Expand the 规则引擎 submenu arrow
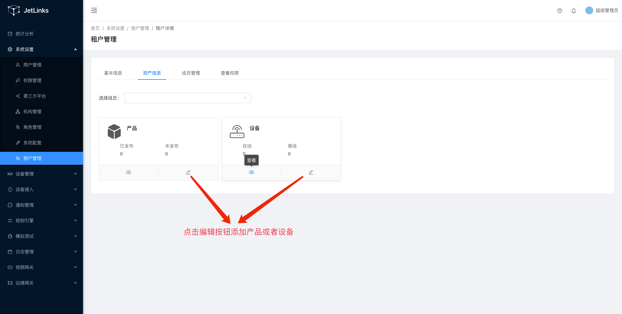Screen dimensions: 622x314 coord(76,221)
